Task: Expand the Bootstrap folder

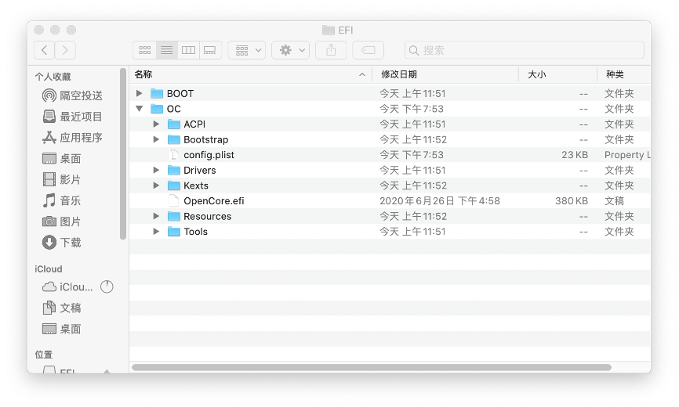Action: tap(156, 139)
